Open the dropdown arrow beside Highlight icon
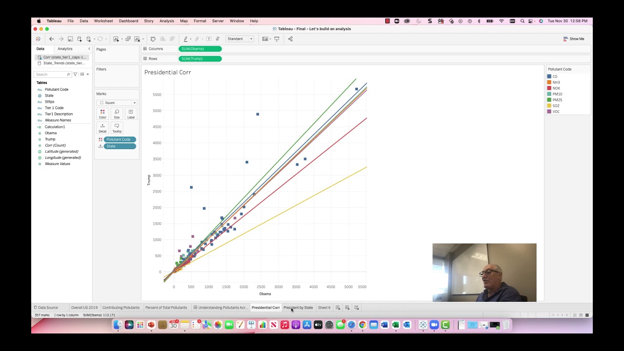624x351 pixels. point(190,39)
